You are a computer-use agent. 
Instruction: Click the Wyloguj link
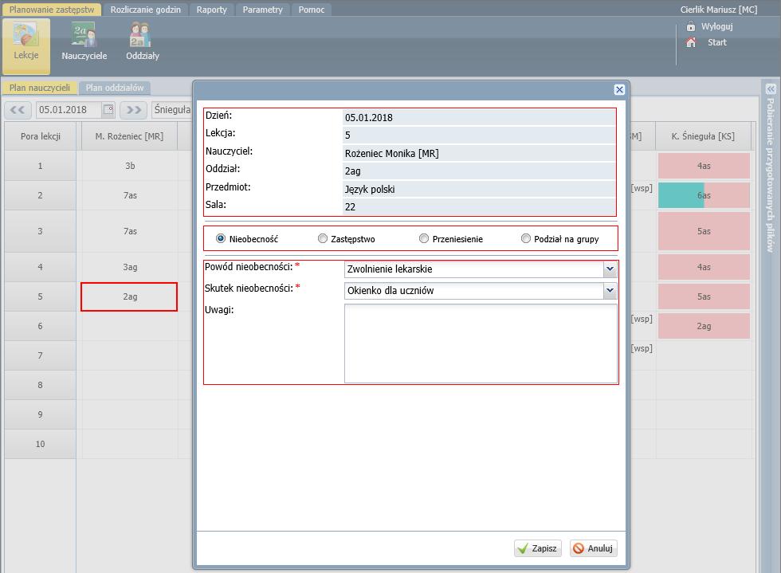[x=716, y=26]
